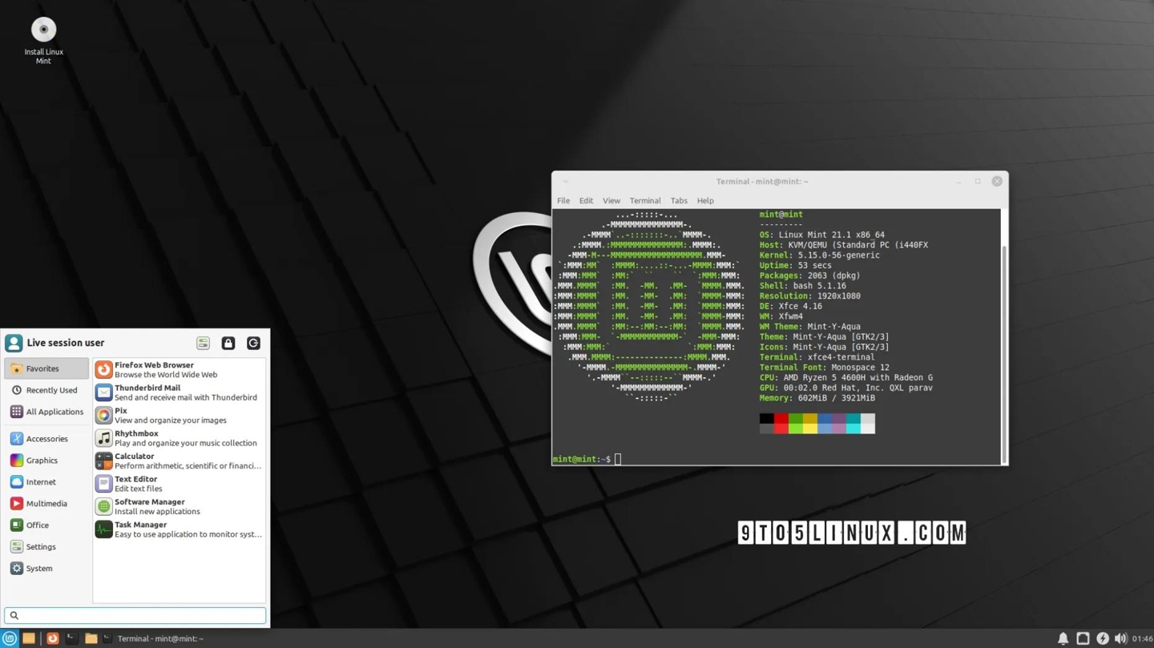The image size is (1154, 648).
Task: Launch Calculator from Favorites list
Action: pos(179,461)
